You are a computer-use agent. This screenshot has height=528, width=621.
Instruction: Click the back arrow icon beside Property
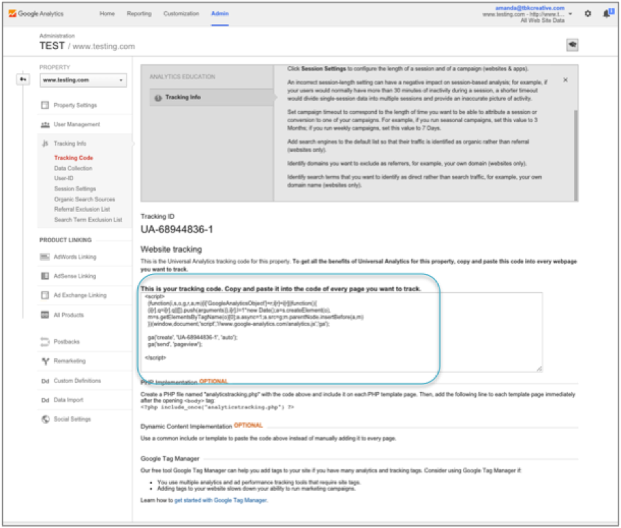(23, 79)
